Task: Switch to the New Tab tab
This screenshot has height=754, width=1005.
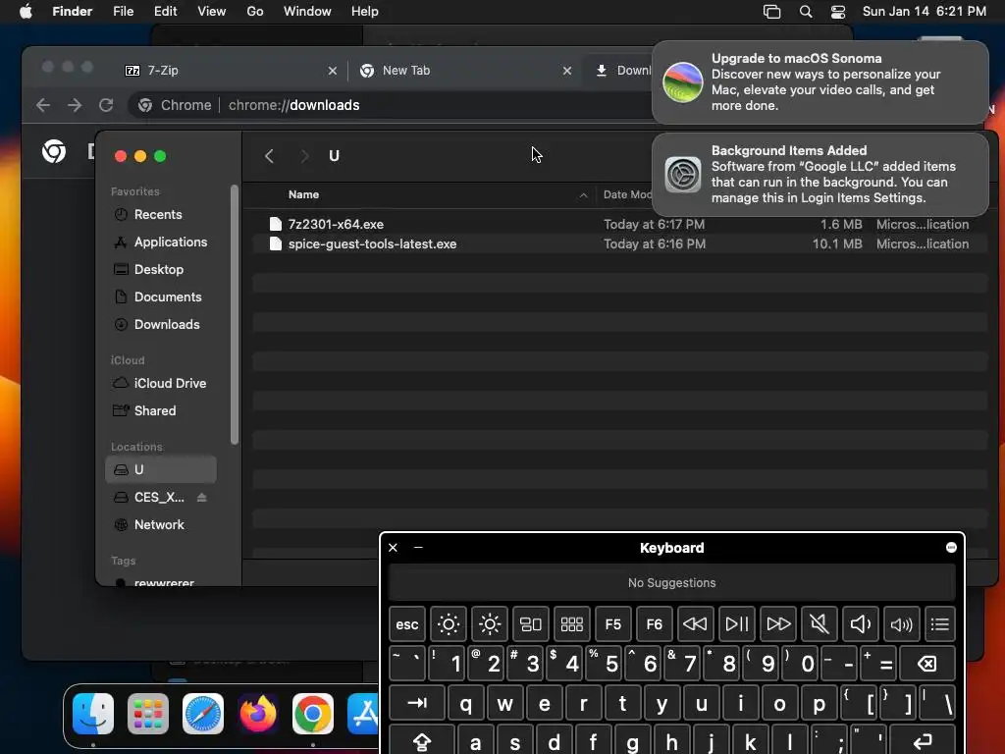Action: pyautogui.click(x=464, y=71)
